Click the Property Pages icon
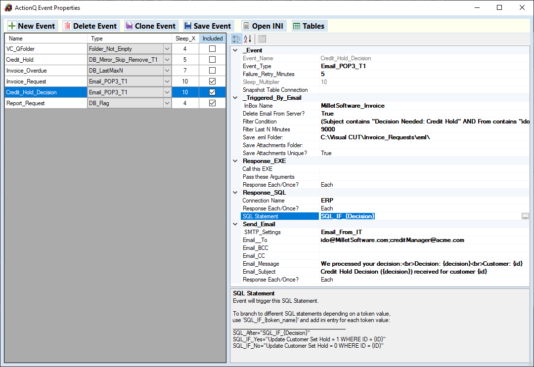Screen dimensions: 534x367 coord(262,39)
